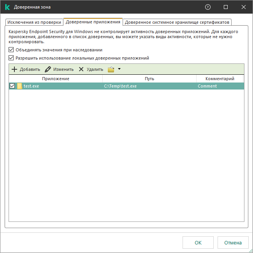The width and height of the screenshot is (253, 253).
Task: Click the Kaspersky logo in title bar
Action: point(7,7)
